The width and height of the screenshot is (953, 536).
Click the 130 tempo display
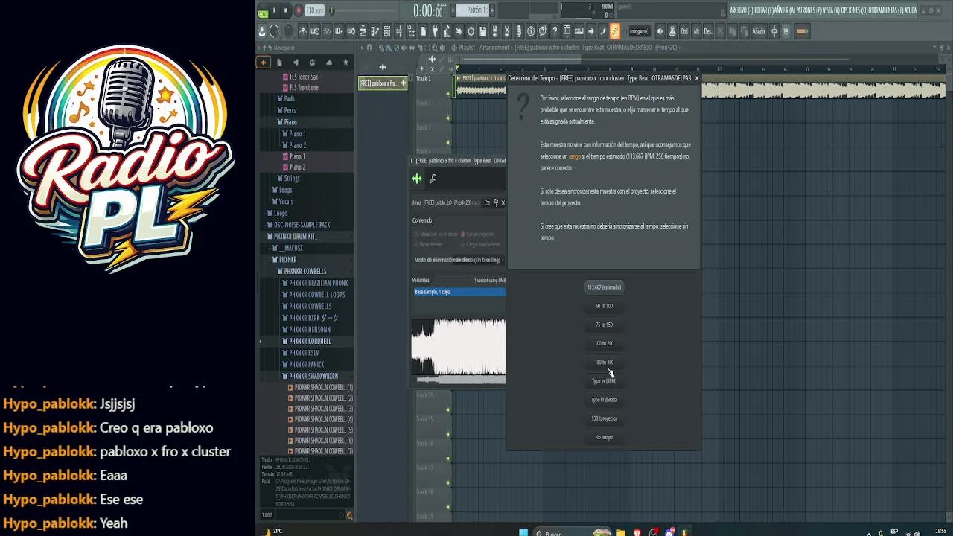(314, 10)
